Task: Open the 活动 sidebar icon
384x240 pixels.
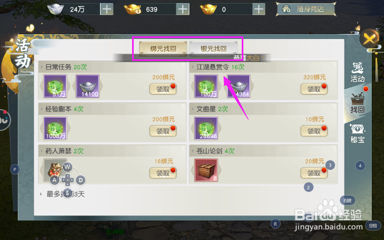Action: pyautogui.click(x=357, y=72)
